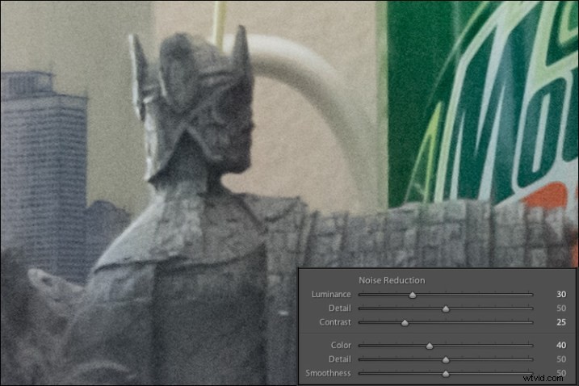Click the Smoothness slider handle

point(446,374)
